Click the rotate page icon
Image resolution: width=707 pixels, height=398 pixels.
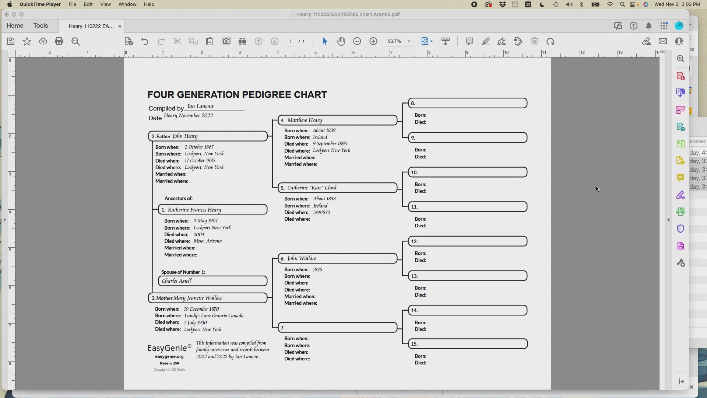pyautogui.click(x=551, y=41)
